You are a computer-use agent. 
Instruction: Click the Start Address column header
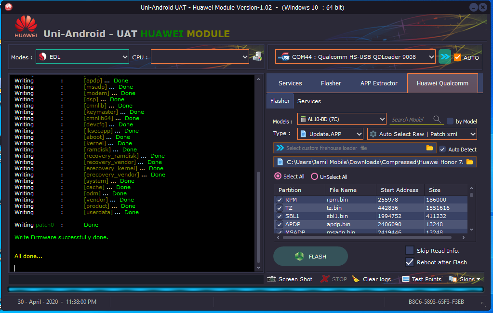[400, 190]
